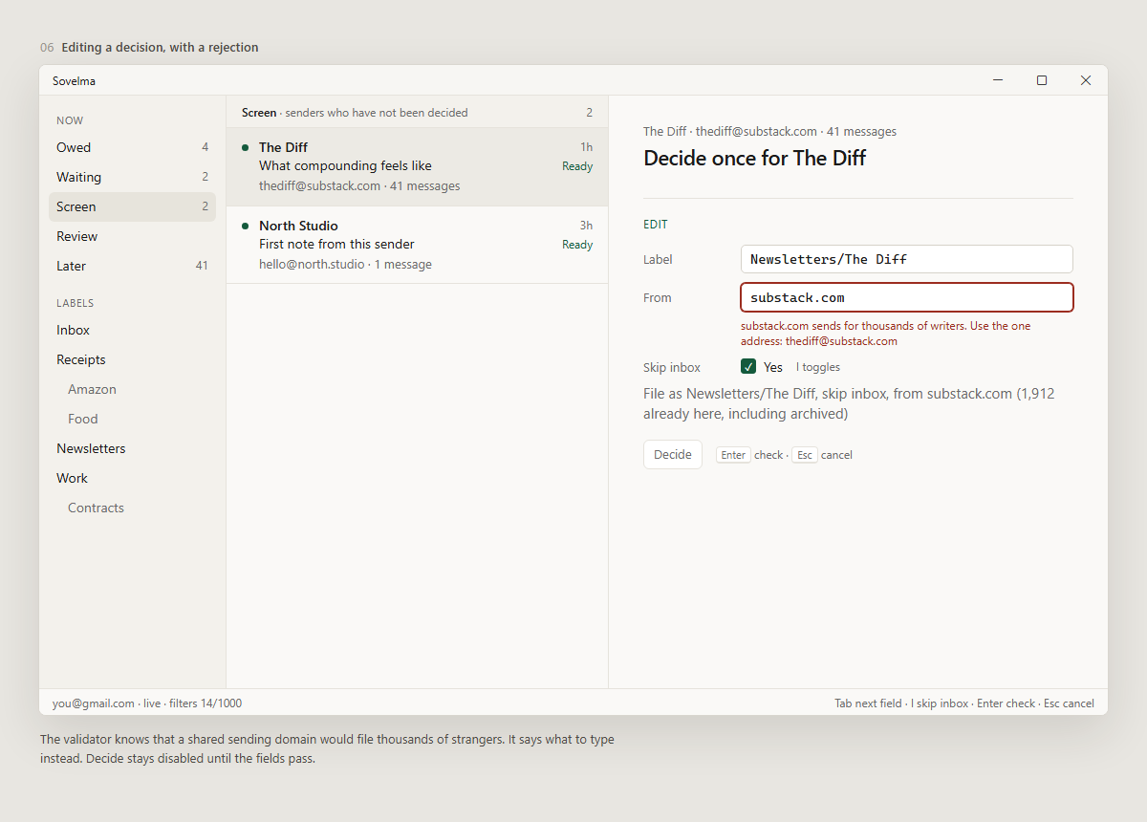
Task: Open the Newsletters label
Action: [132, 448]
